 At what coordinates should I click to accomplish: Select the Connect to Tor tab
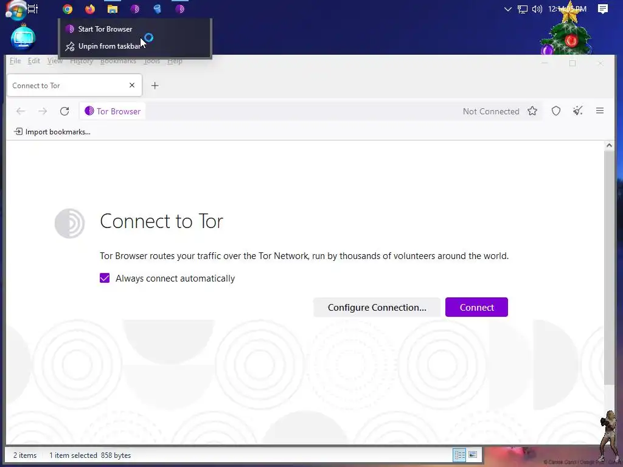click(74, 85)
